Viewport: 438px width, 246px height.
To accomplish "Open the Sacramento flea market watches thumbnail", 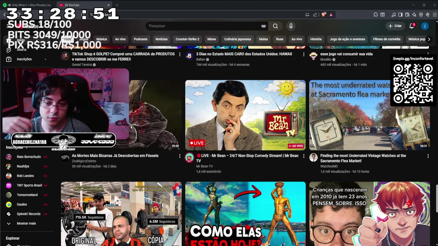I will tap(370, 115).
